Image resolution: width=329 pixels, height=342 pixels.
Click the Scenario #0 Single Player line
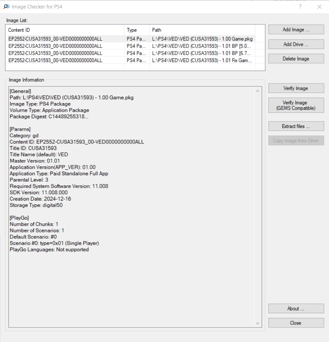54,243
